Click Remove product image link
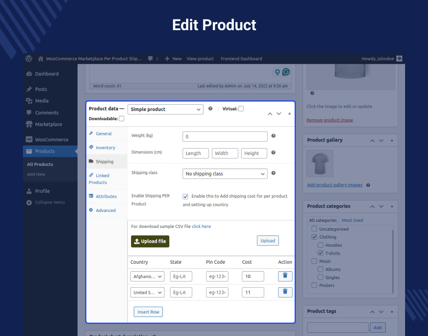428x336 pixels. (x=329, y=120)
